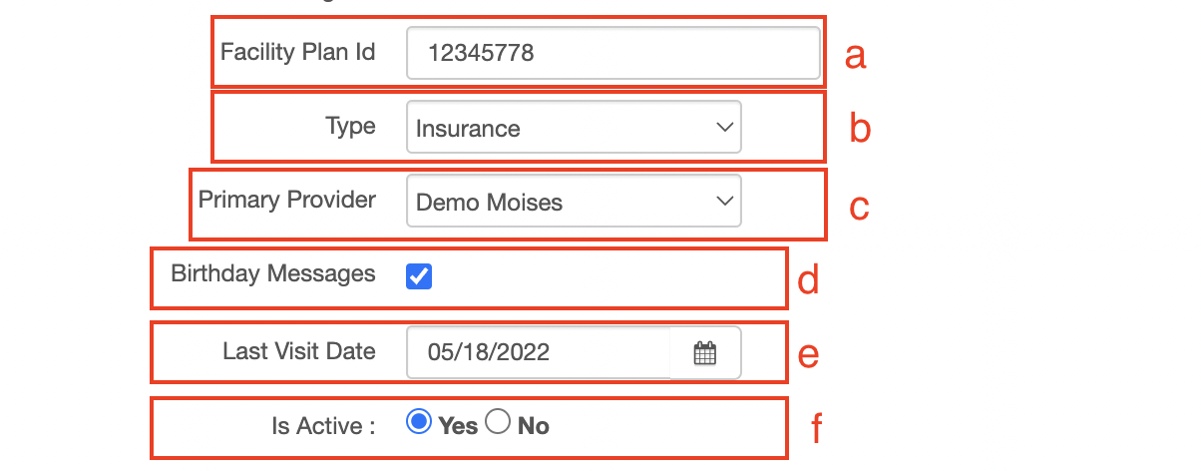Open the Type dropdown showing Insurance
This screenshot has width=1201, height=471.
(574, 127)
